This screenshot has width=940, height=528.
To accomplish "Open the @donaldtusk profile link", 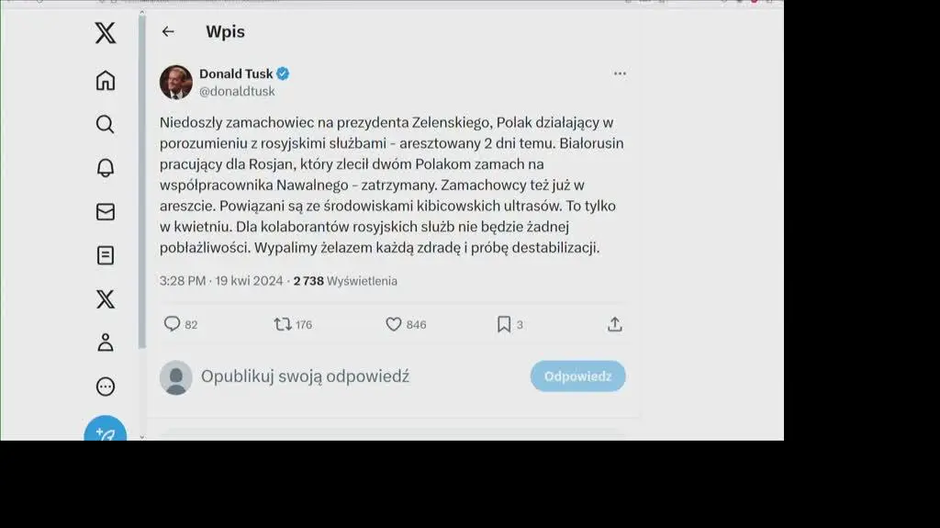I will point(237,91).
